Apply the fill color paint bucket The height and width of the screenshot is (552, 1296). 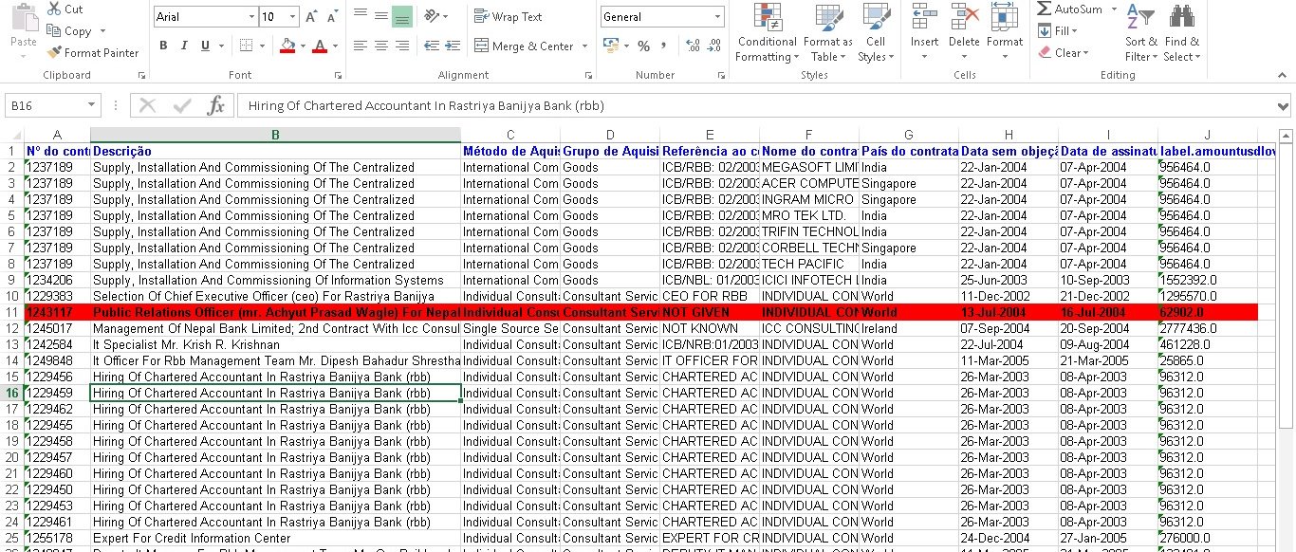tap(287, 46)
